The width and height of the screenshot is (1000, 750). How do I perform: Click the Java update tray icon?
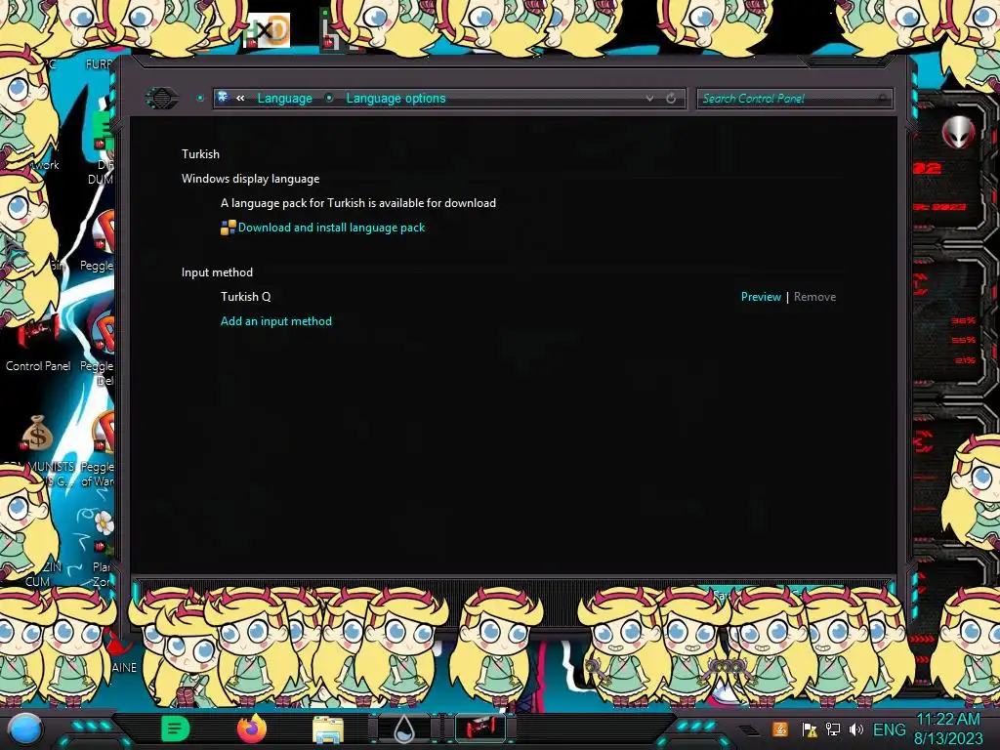point(780,729)
